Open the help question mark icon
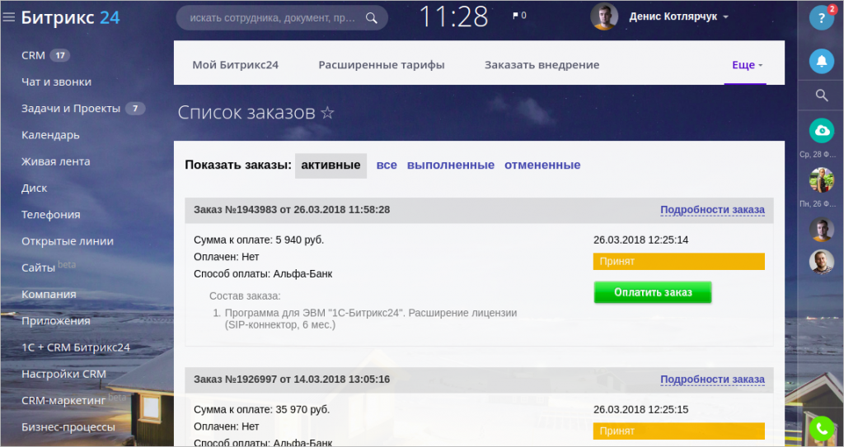Image resolution: width=844 pixels, height=447 pixels. (x=822, y=18)
